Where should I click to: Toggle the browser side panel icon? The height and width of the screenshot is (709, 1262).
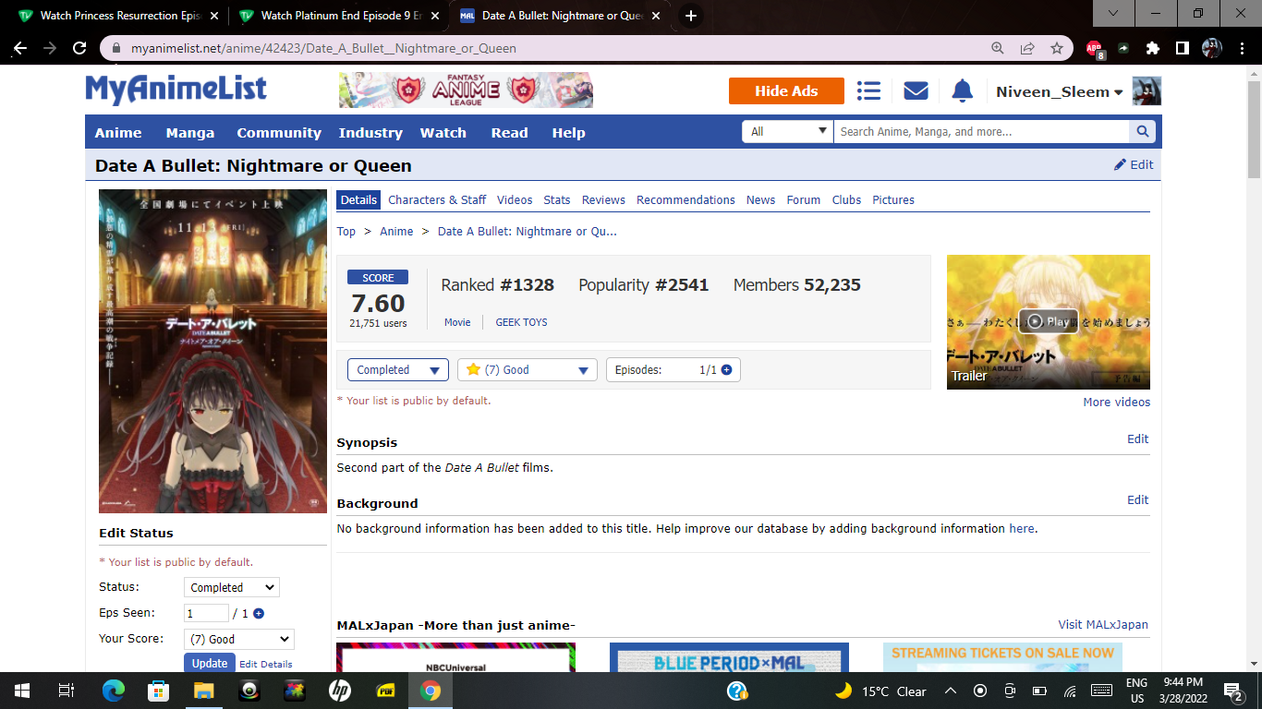(x=1182, y=48)
